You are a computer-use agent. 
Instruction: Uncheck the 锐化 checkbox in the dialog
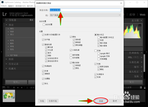pos(43,84)
